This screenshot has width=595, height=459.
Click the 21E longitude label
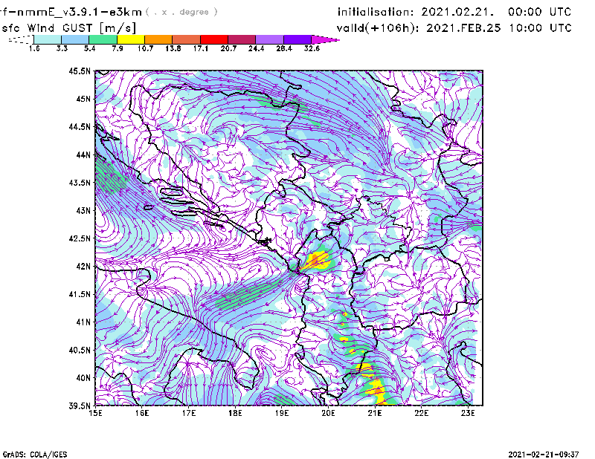375,413
